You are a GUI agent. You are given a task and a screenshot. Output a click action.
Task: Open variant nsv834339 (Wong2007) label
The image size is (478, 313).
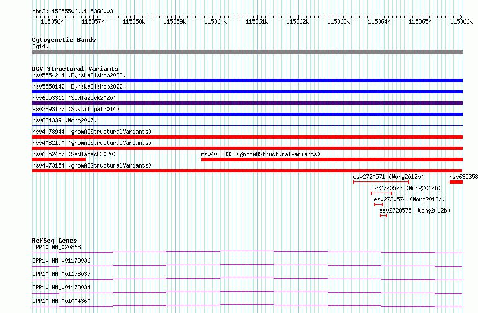pyautogui.click(x=64, y=120)
